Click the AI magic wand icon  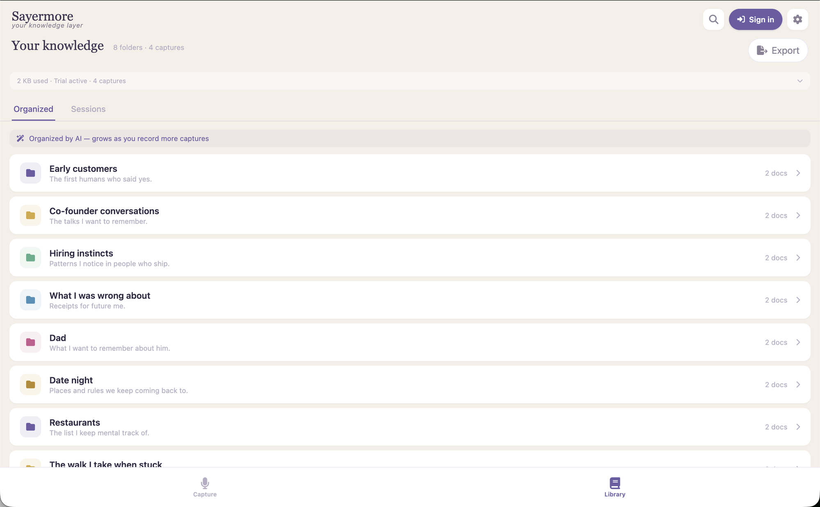pos(20,139)
